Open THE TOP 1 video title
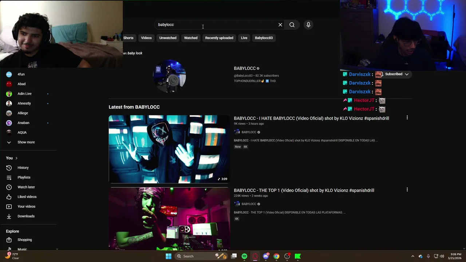Viewport: 466px width, 262px height. 304,190
